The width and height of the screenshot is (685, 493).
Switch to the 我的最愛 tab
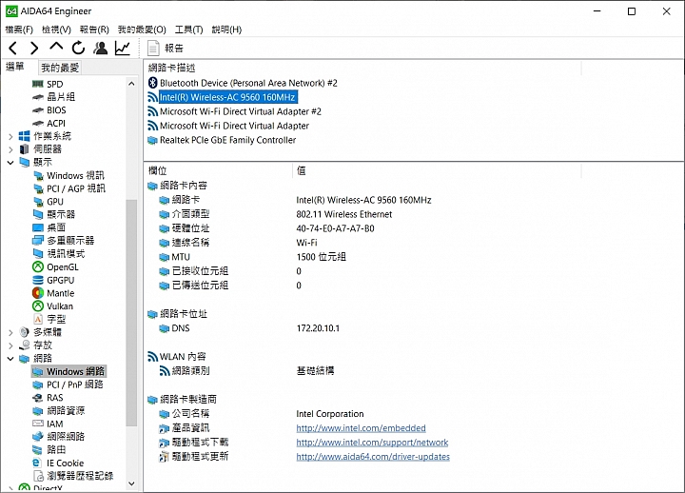pyautogui.click(x=60, y=68)
